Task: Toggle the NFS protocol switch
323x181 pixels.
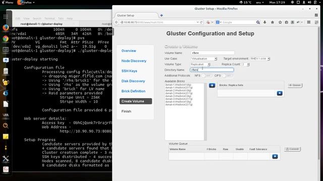Action: 206,76
